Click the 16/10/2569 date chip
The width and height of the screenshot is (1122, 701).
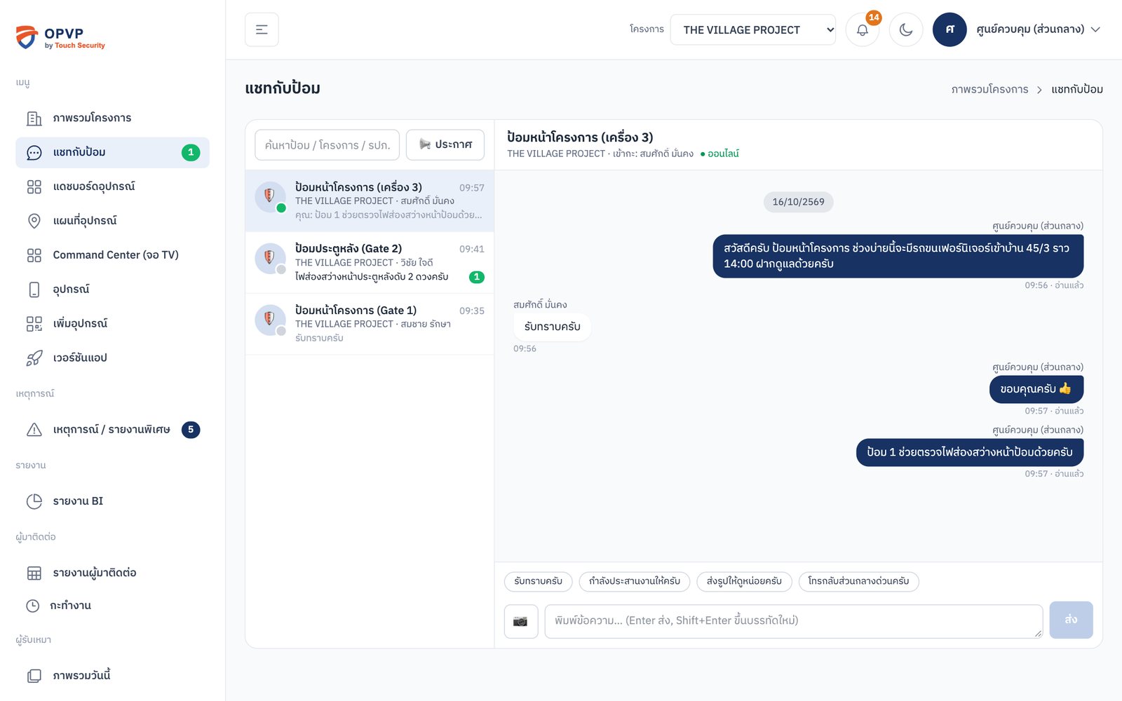click(x=798, y=202)
